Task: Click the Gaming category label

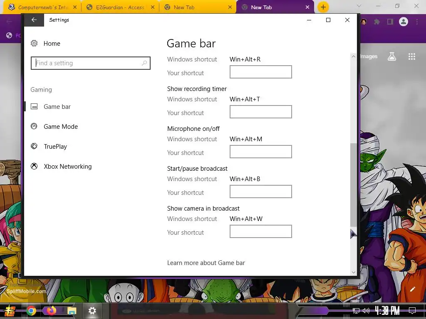Action: (x=41, y=90)
